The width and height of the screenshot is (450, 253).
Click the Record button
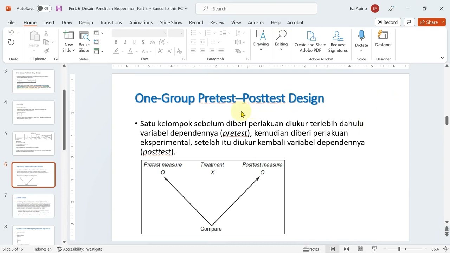pyautogui.click(x=388, y=22)
